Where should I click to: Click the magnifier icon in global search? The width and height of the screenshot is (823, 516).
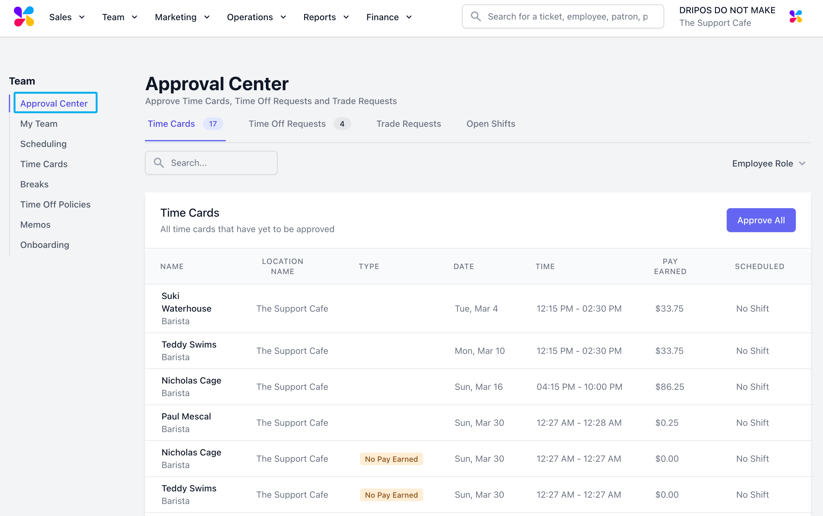476,16
